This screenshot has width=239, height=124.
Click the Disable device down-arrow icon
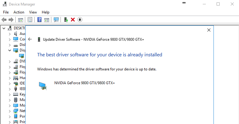pyautogui.click(x=80, y=20)
